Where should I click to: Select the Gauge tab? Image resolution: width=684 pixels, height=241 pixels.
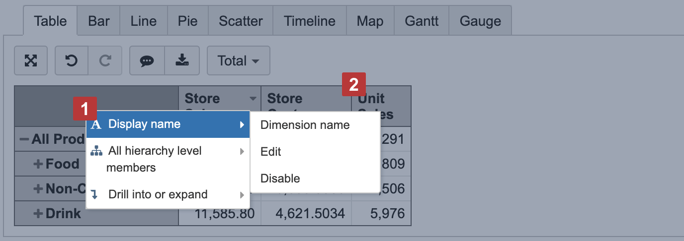[480, 21]
